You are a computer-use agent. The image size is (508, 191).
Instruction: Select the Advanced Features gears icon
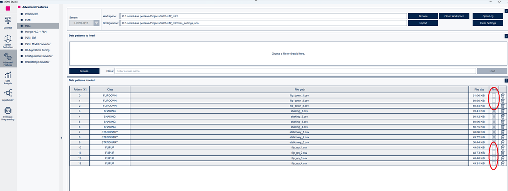pyautogui.click(x=8, y=56)
